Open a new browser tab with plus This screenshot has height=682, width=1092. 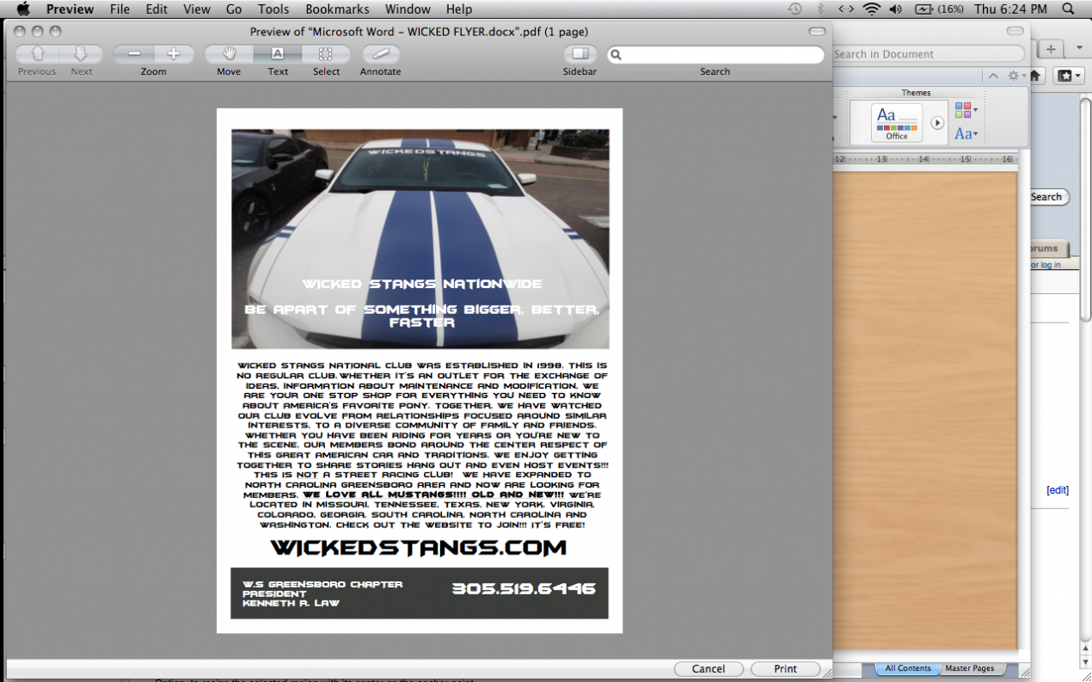point(1051,49)
